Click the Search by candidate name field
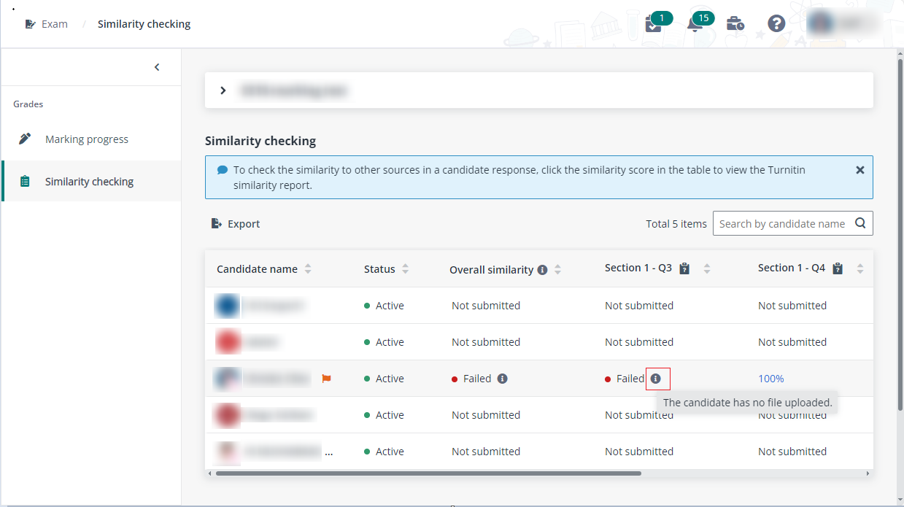Screen dimensions: 904x507 pyautogui.click(x=781, y=224)
